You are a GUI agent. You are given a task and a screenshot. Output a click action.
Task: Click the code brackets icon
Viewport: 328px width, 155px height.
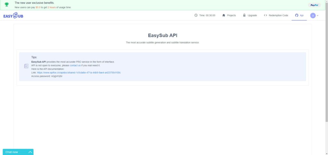coord(265,15)
